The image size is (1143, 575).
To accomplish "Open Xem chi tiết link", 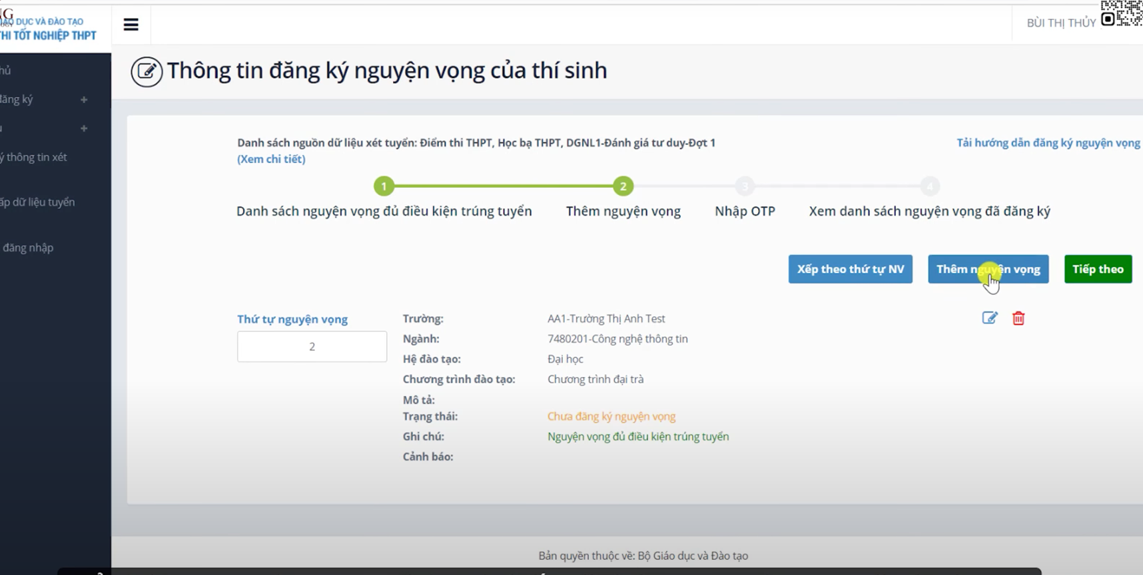I will click(x=271, y=159).
